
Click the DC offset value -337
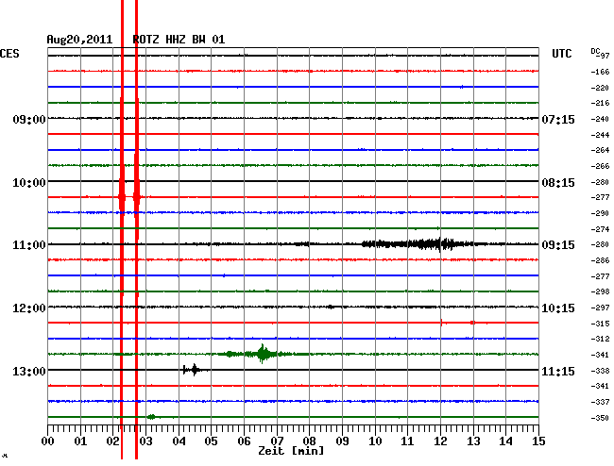coord(600,402)
